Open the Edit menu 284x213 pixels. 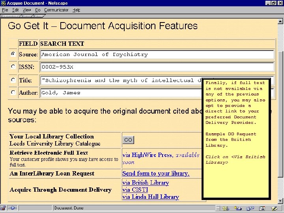(15, 10)
